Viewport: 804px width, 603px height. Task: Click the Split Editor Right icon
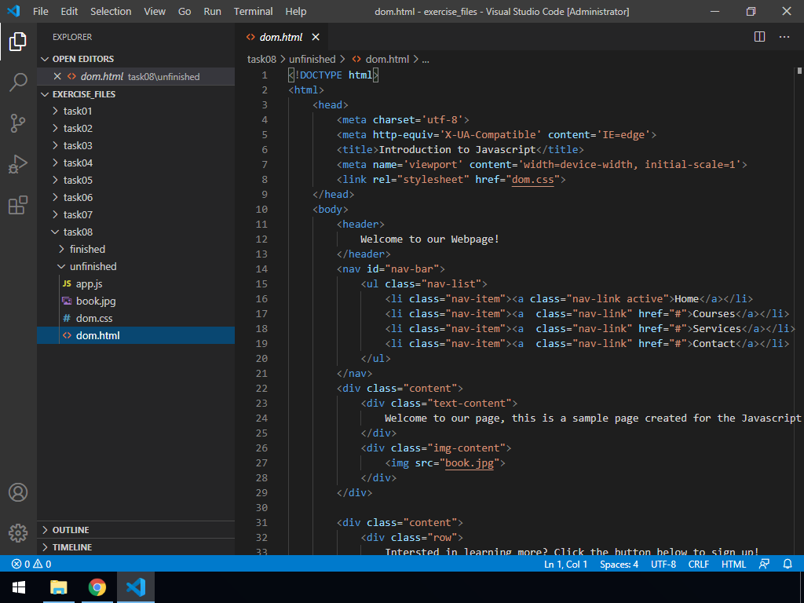759,37
